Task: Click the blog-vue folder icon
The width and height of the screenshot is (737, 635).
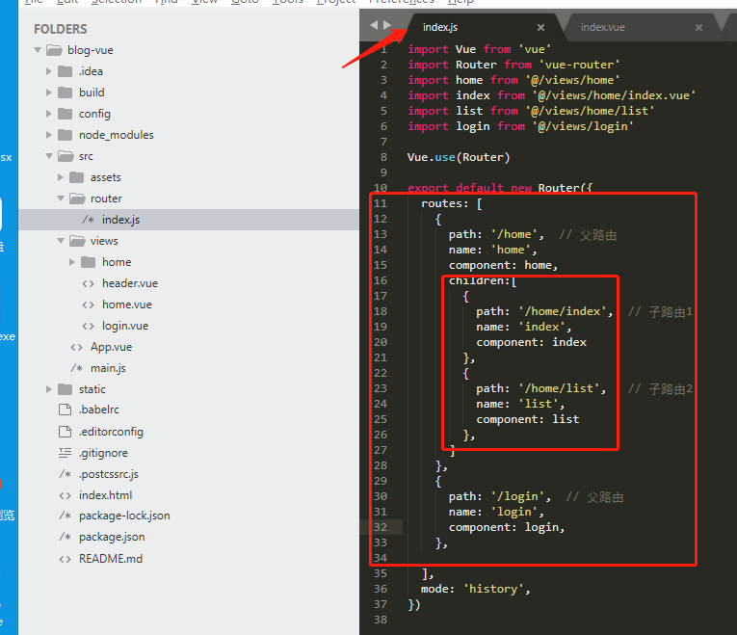Action: pos(55,50)
